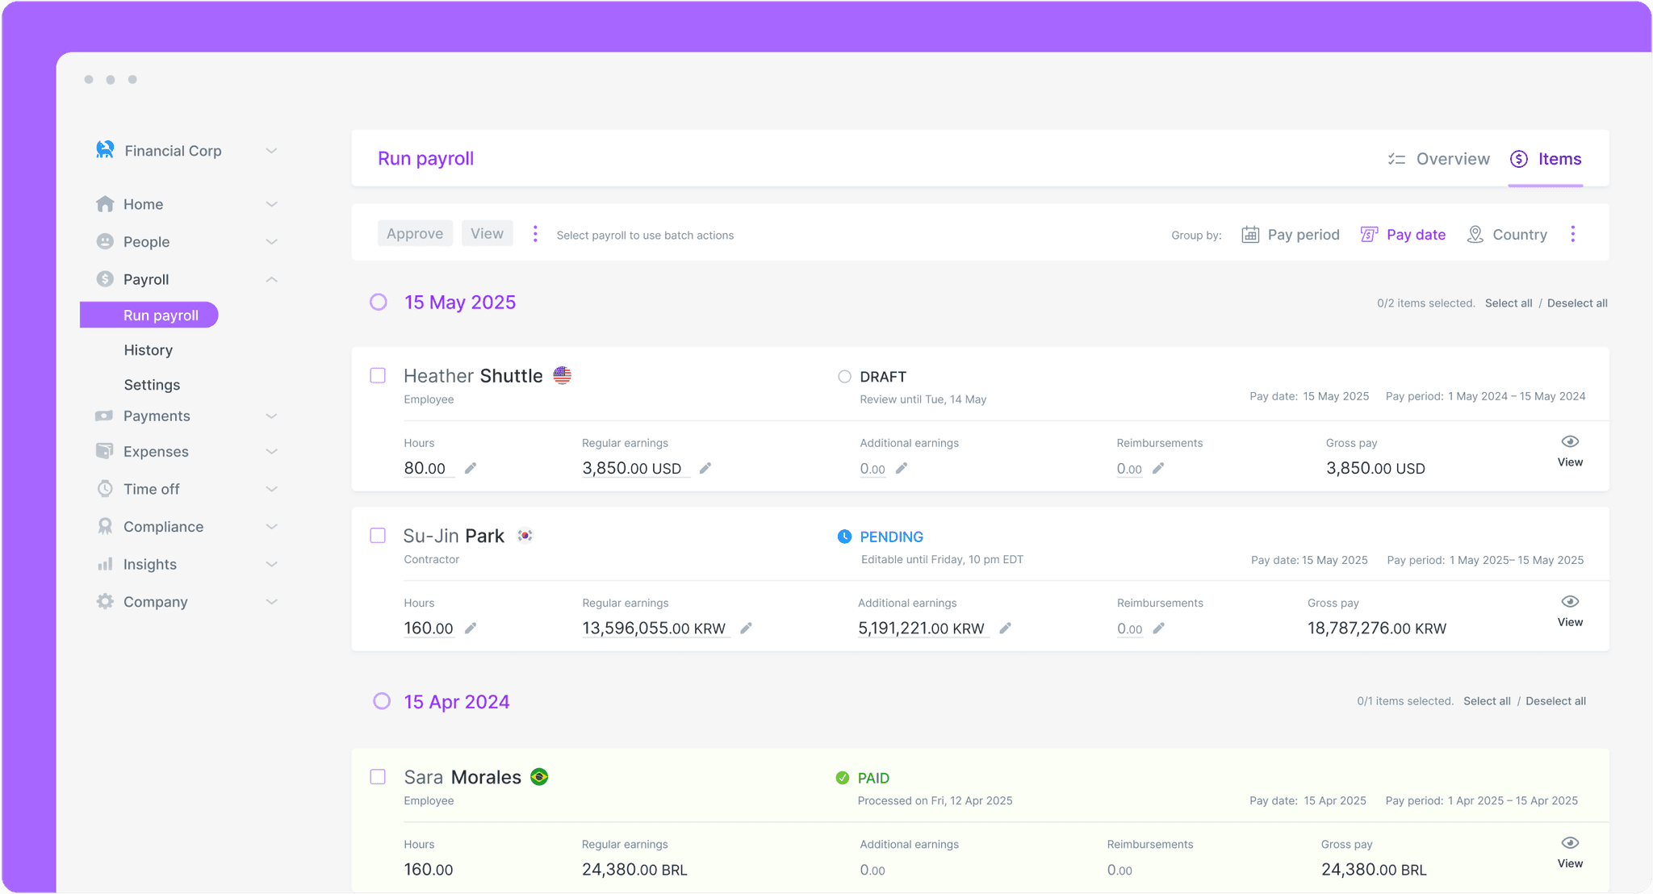The image size is (1653, 894).
Task: Click Insights bar chart icon in sidebar
Action: (105, 564)
